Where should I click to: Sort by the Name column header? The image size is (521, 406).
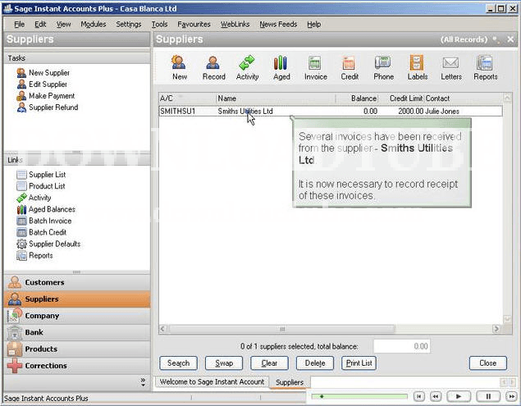pos(276,98)
